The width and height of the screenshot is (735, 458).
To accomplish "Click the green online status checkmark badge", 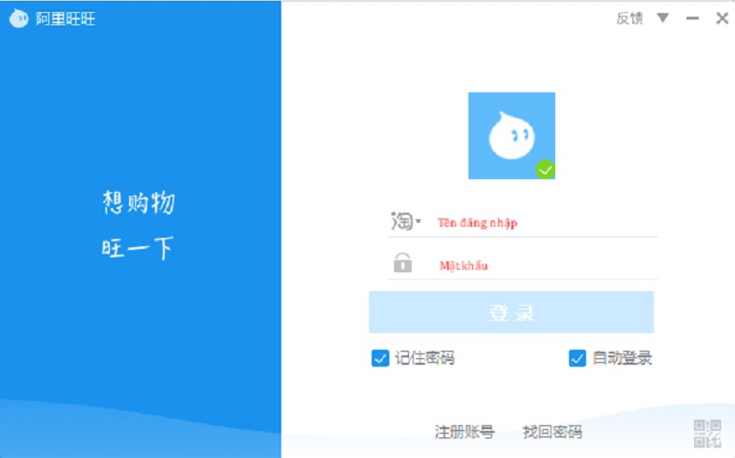I will (546, 169).
